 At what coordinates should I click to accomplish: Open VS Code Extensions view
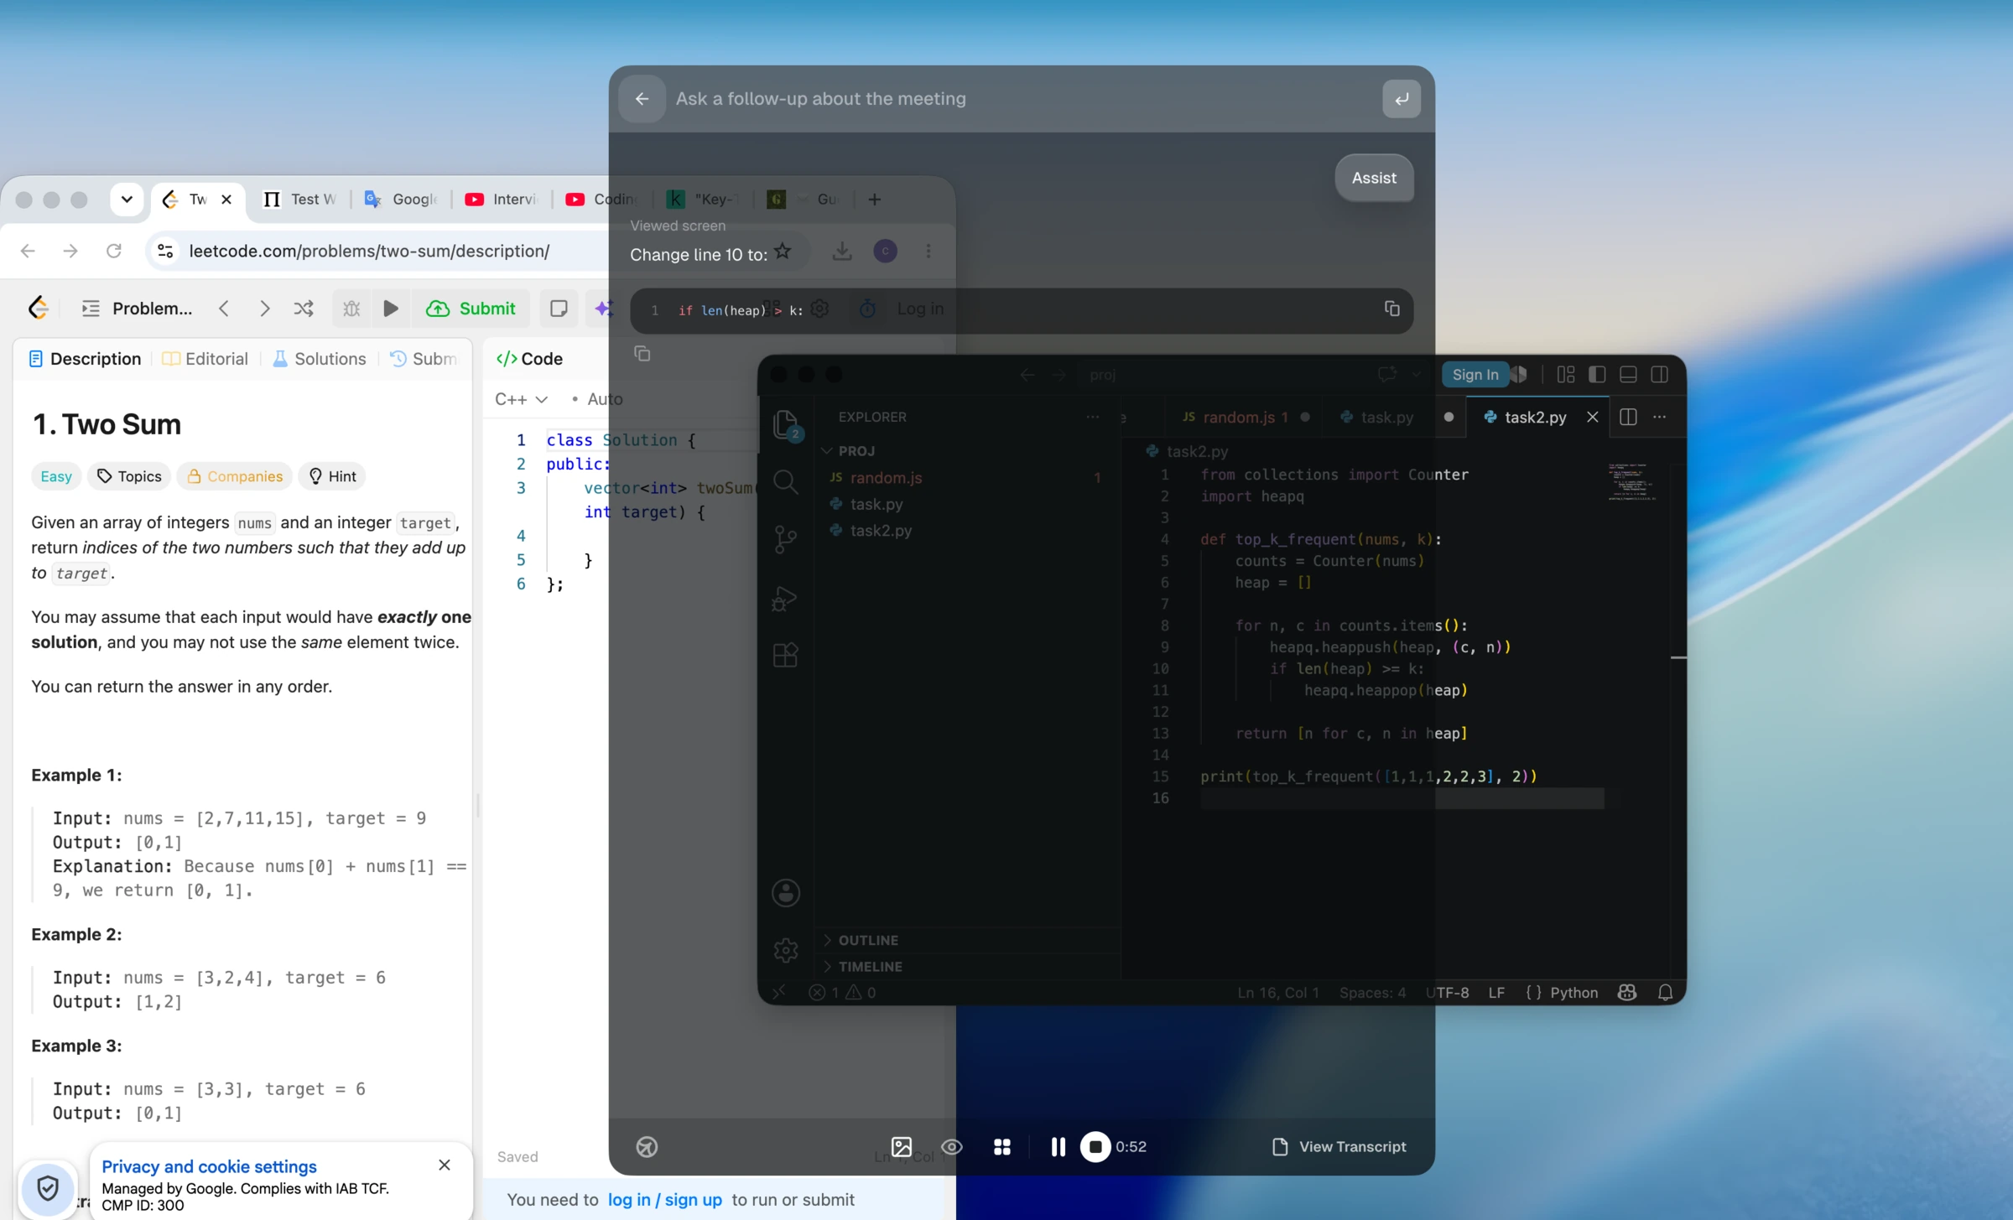[x=785, y=655]
